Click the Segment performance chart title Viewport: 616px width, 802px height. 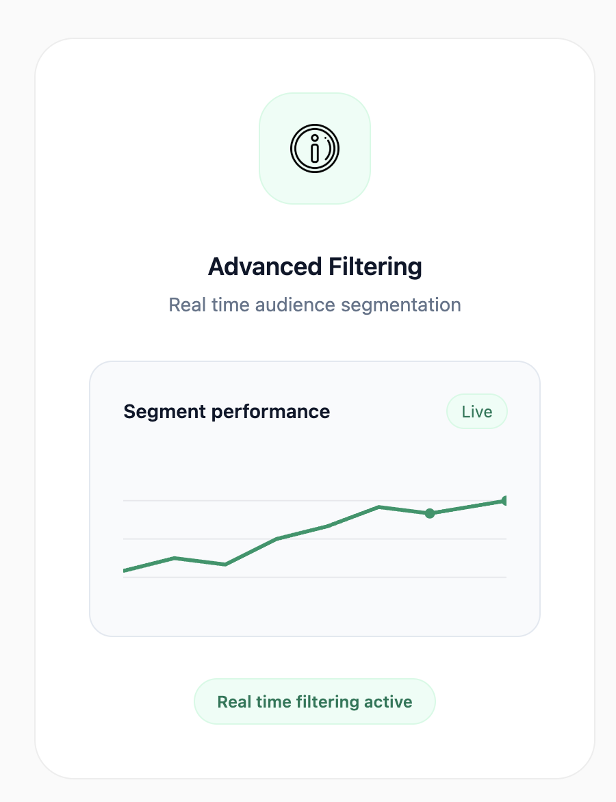click(x=227, y=411)
